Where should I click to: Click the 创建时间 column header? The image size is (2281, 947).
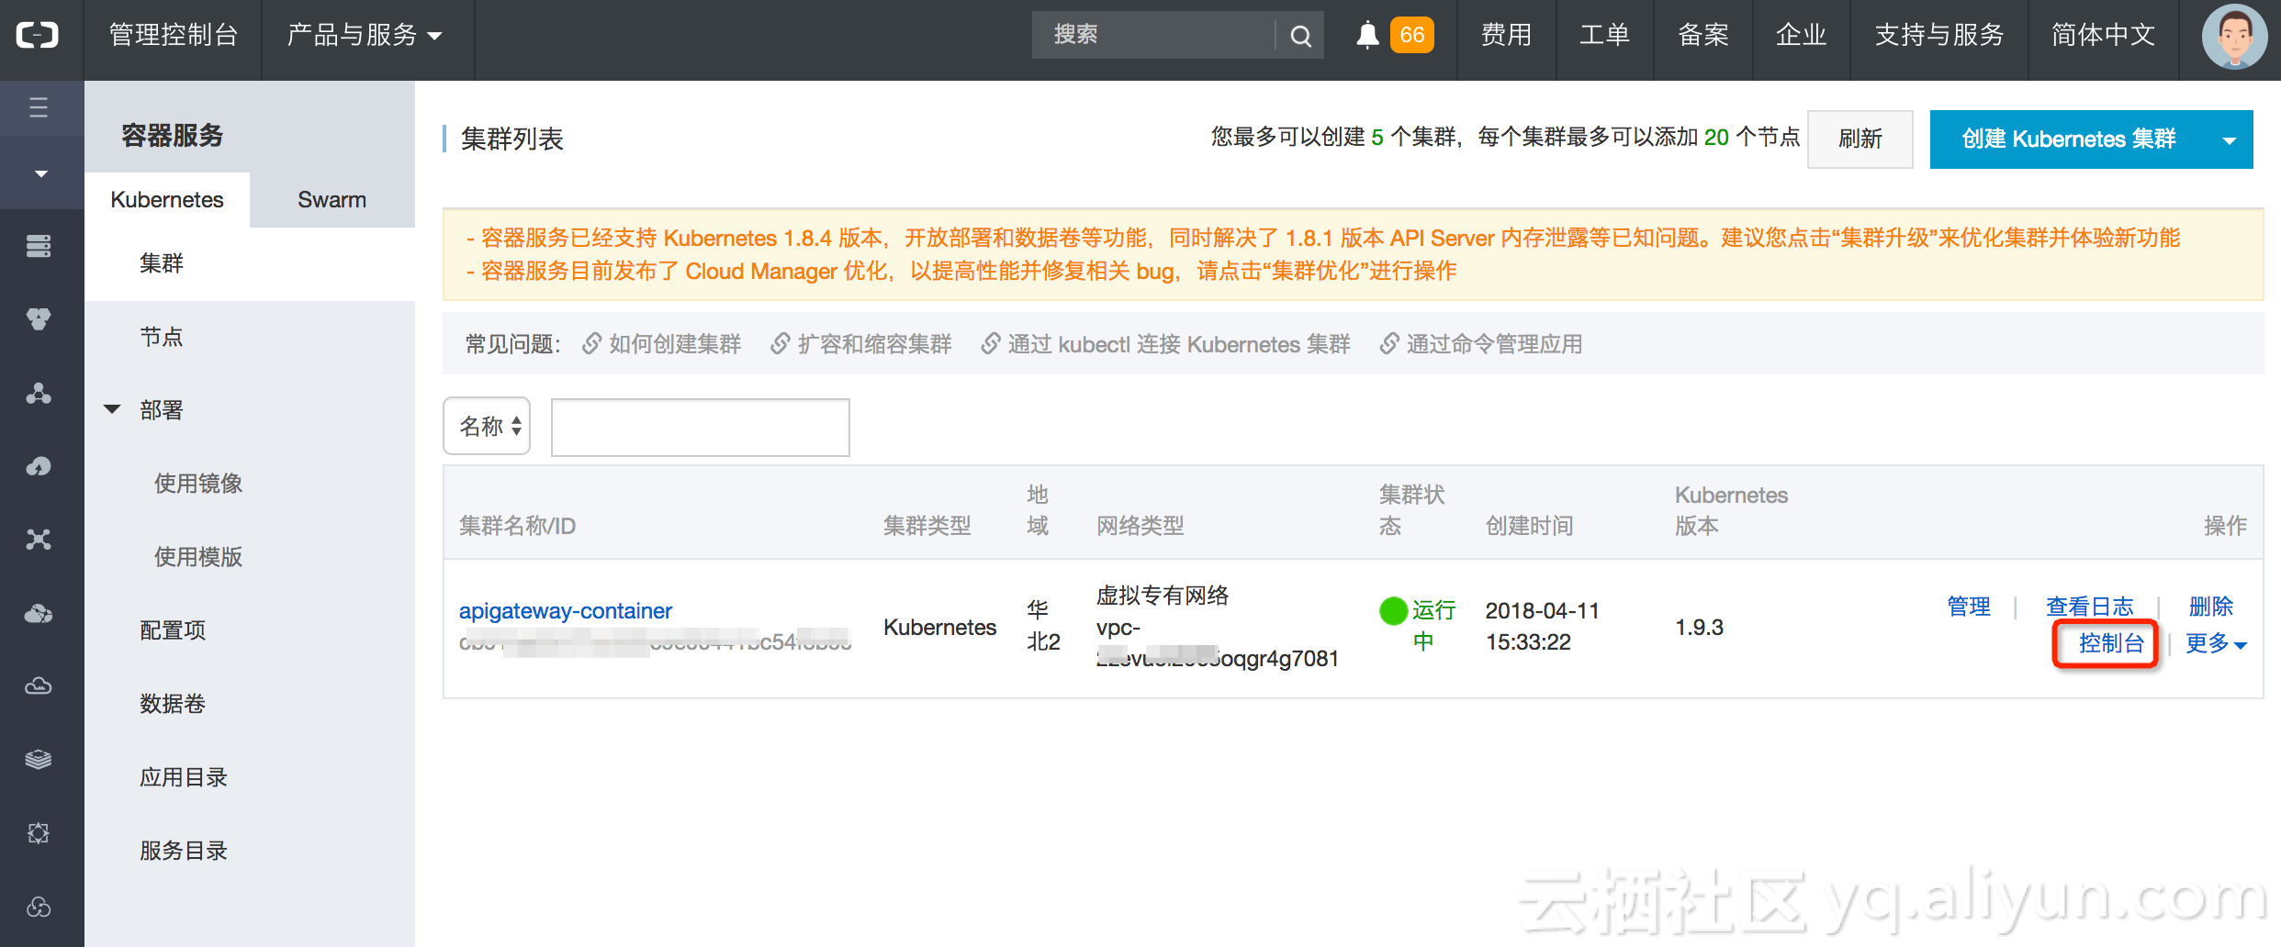pos(1530,526)
